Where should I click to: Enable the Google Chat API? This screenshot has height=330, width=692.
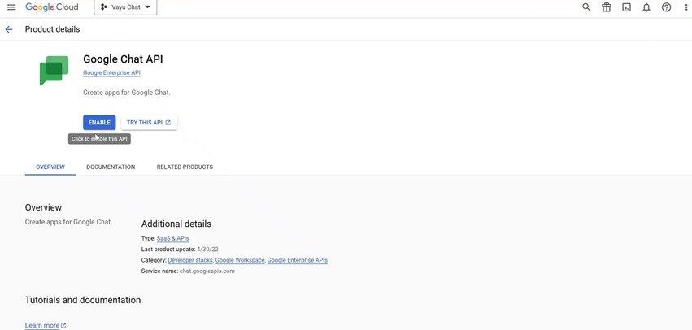pyautogui.click(x=99, y=123)
